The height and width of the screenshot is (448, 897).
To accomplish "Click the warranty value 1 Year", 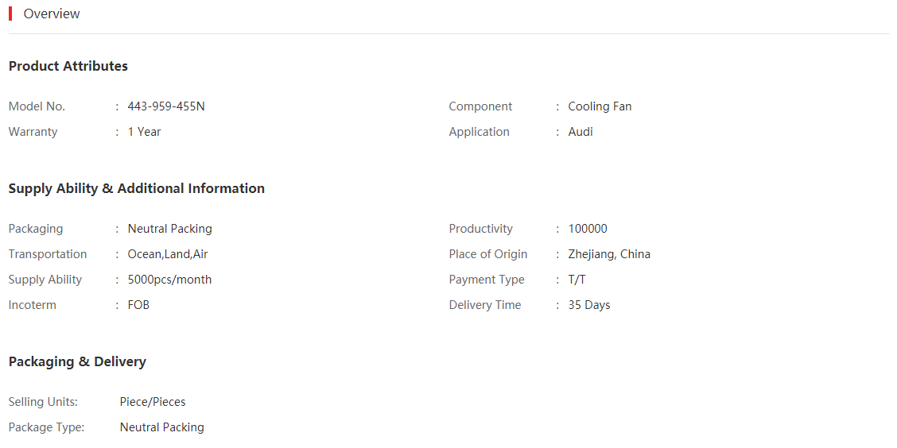I will (x=144, y=131).
